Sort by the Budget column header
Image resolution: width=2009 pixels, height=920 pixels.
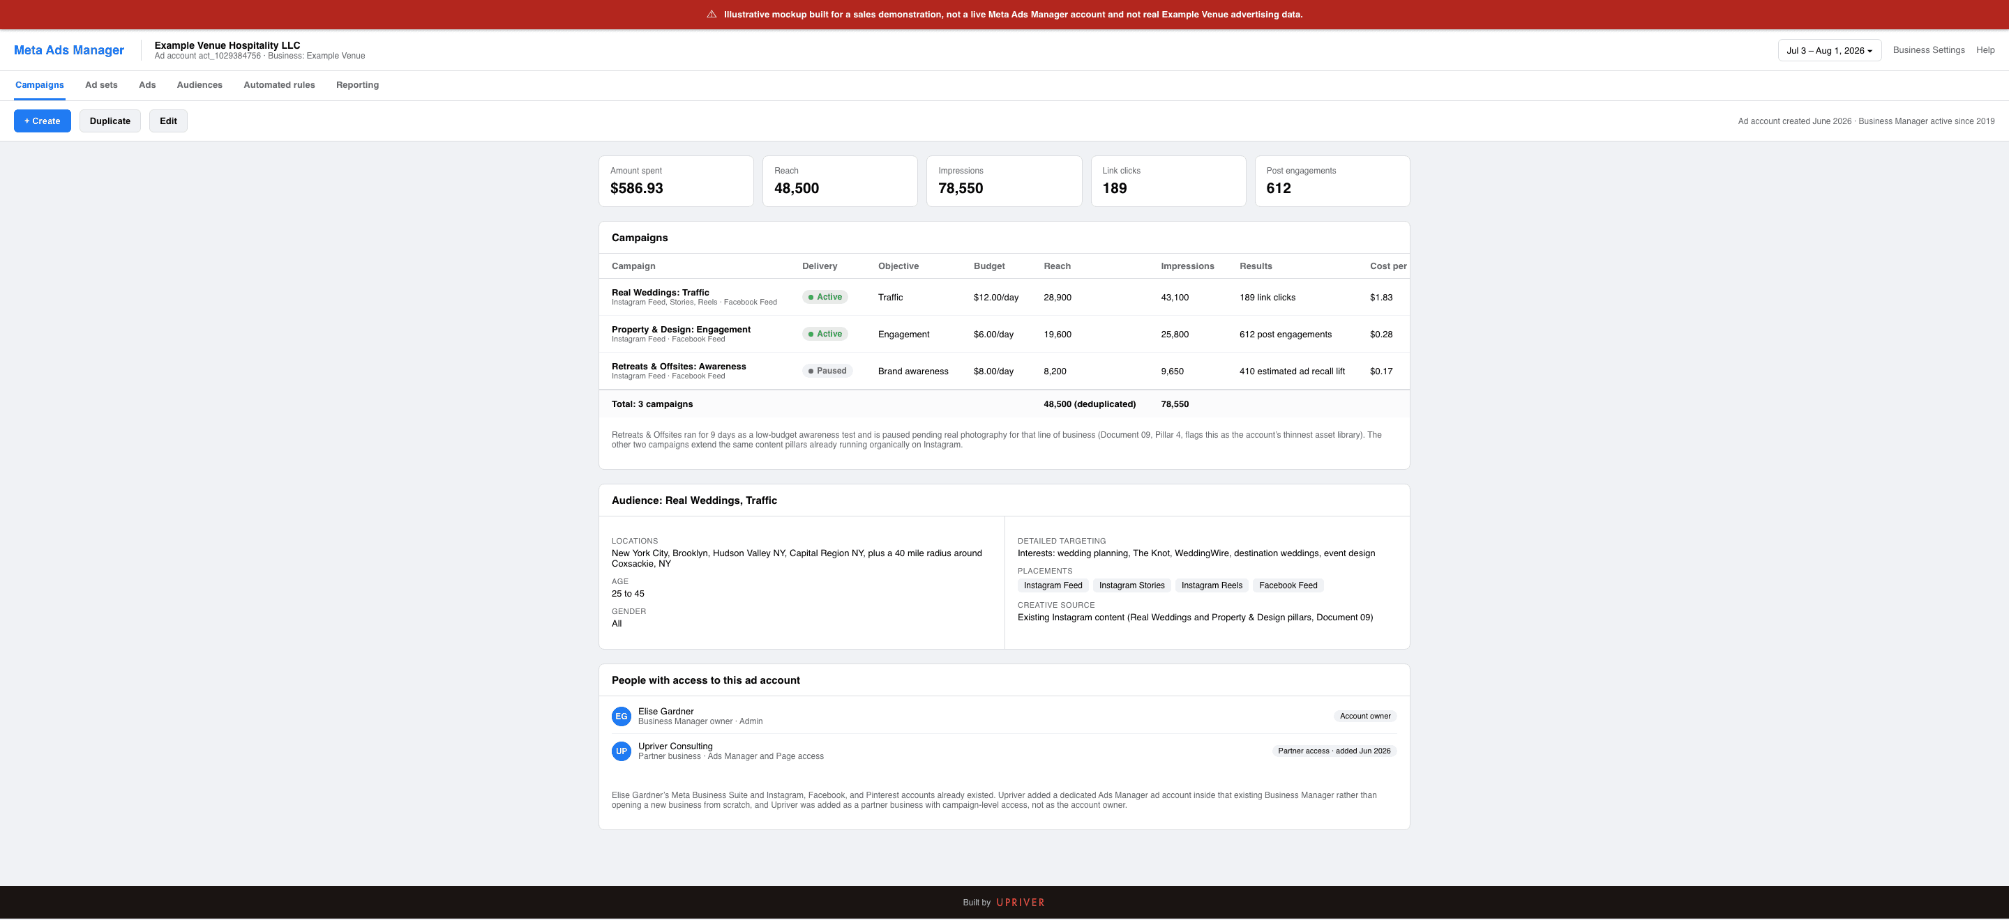click(989, 266)
